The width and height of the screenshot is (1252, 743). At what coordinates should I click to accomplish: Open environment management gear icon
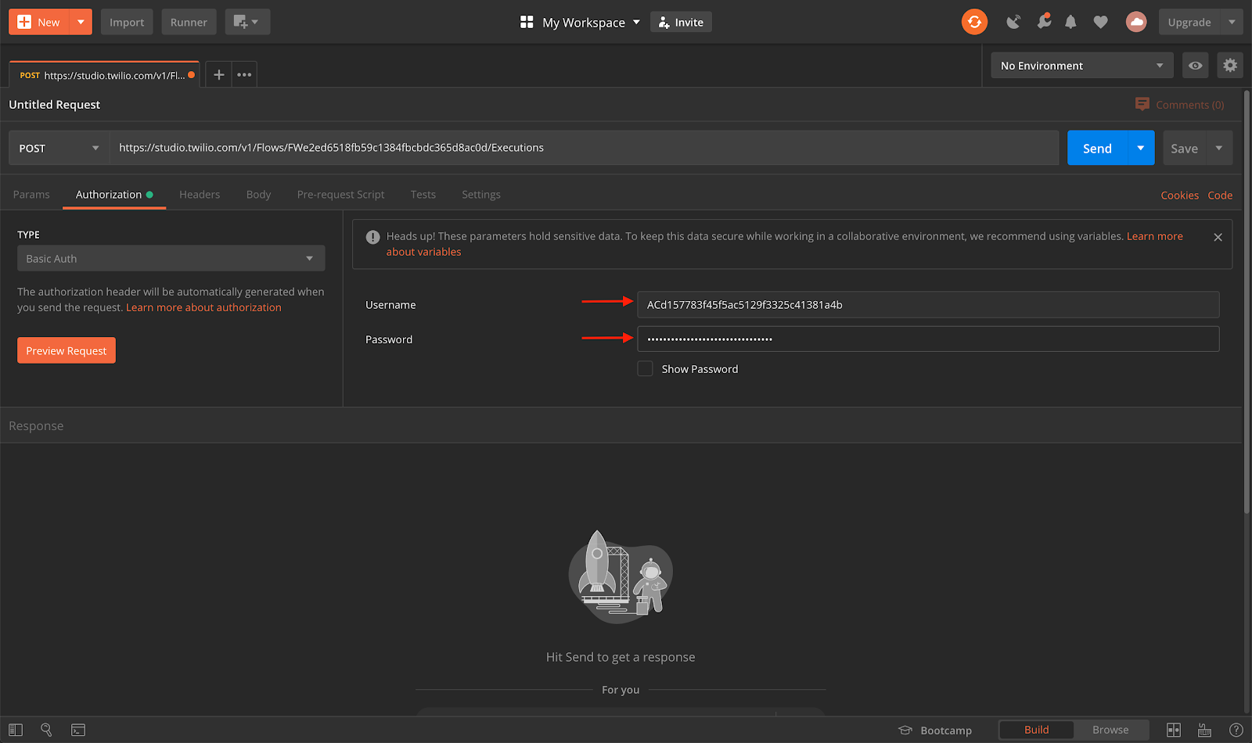pos(1230,66)
